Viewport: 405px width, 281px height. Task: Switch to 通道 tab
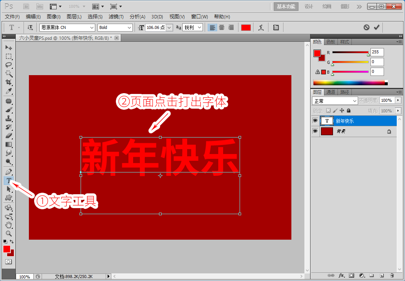pyautogui.click(x=330, y=92)
